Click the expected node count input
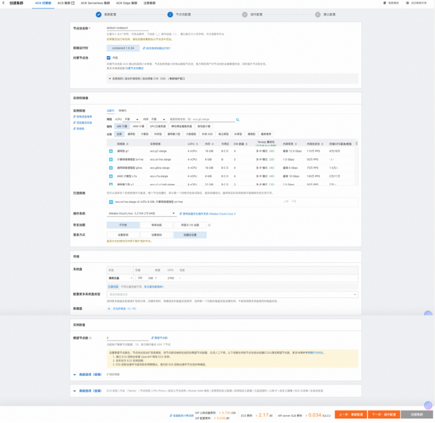 (128, 338)
